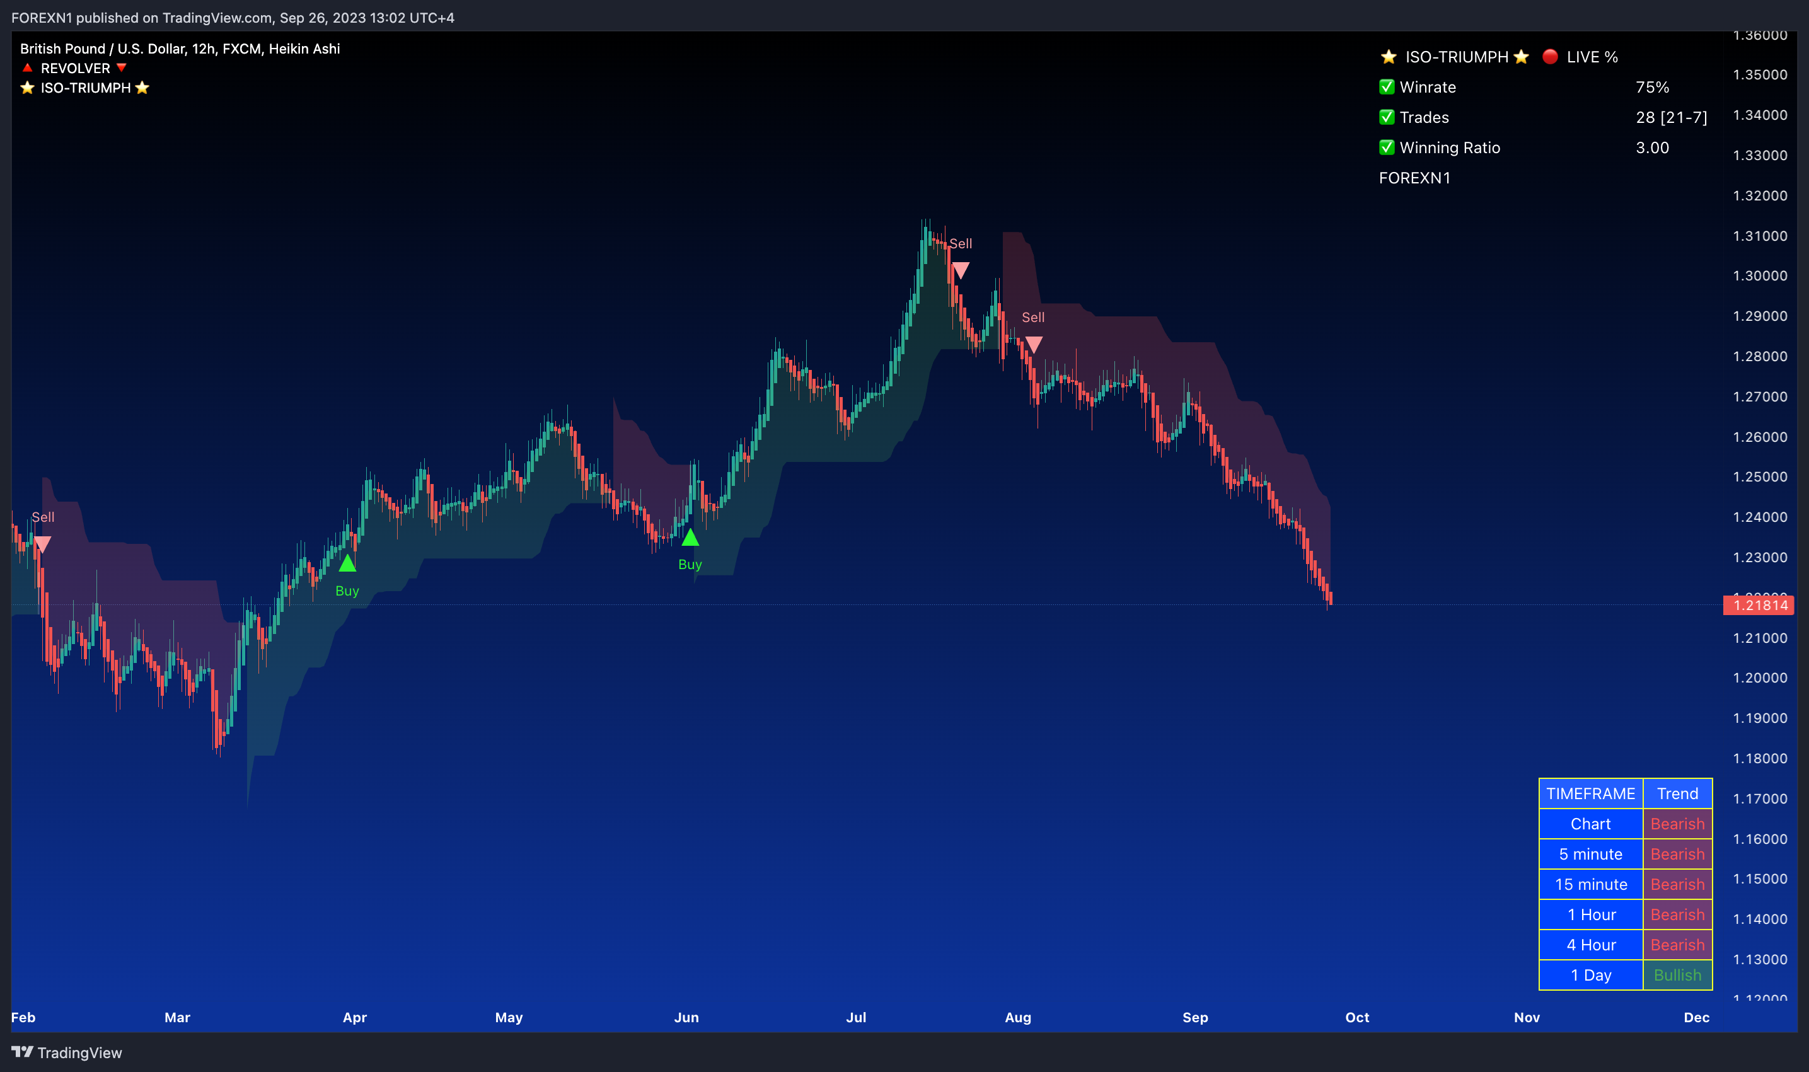
Task: Click the green check beside Winrate
Action: tap(1386, 87)
